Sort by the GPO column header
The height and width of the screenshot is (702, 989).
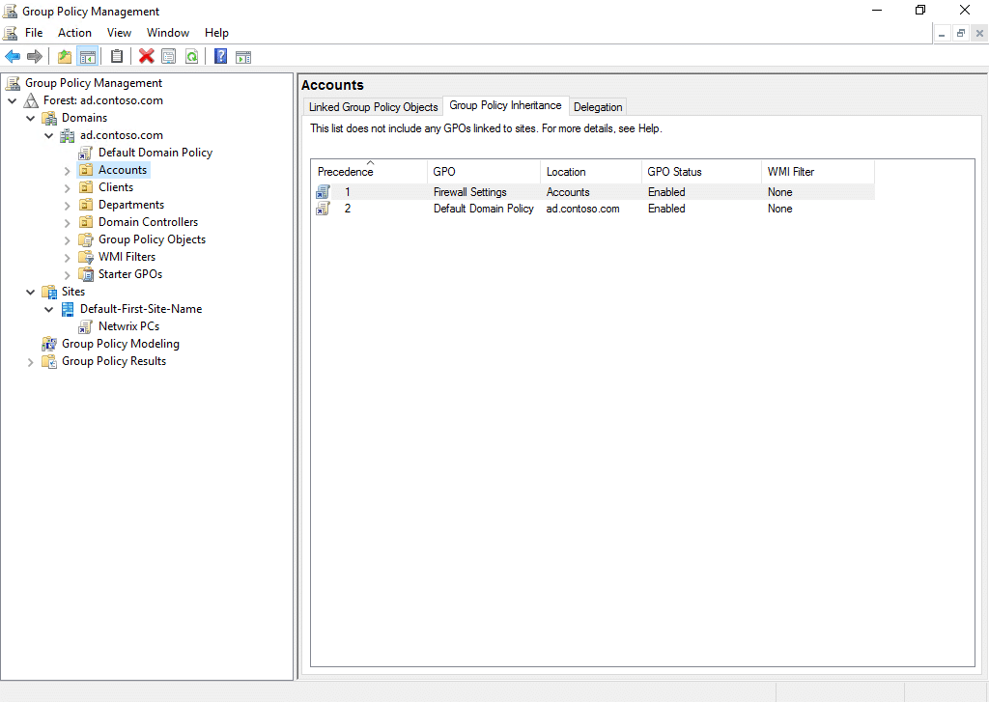483,172
